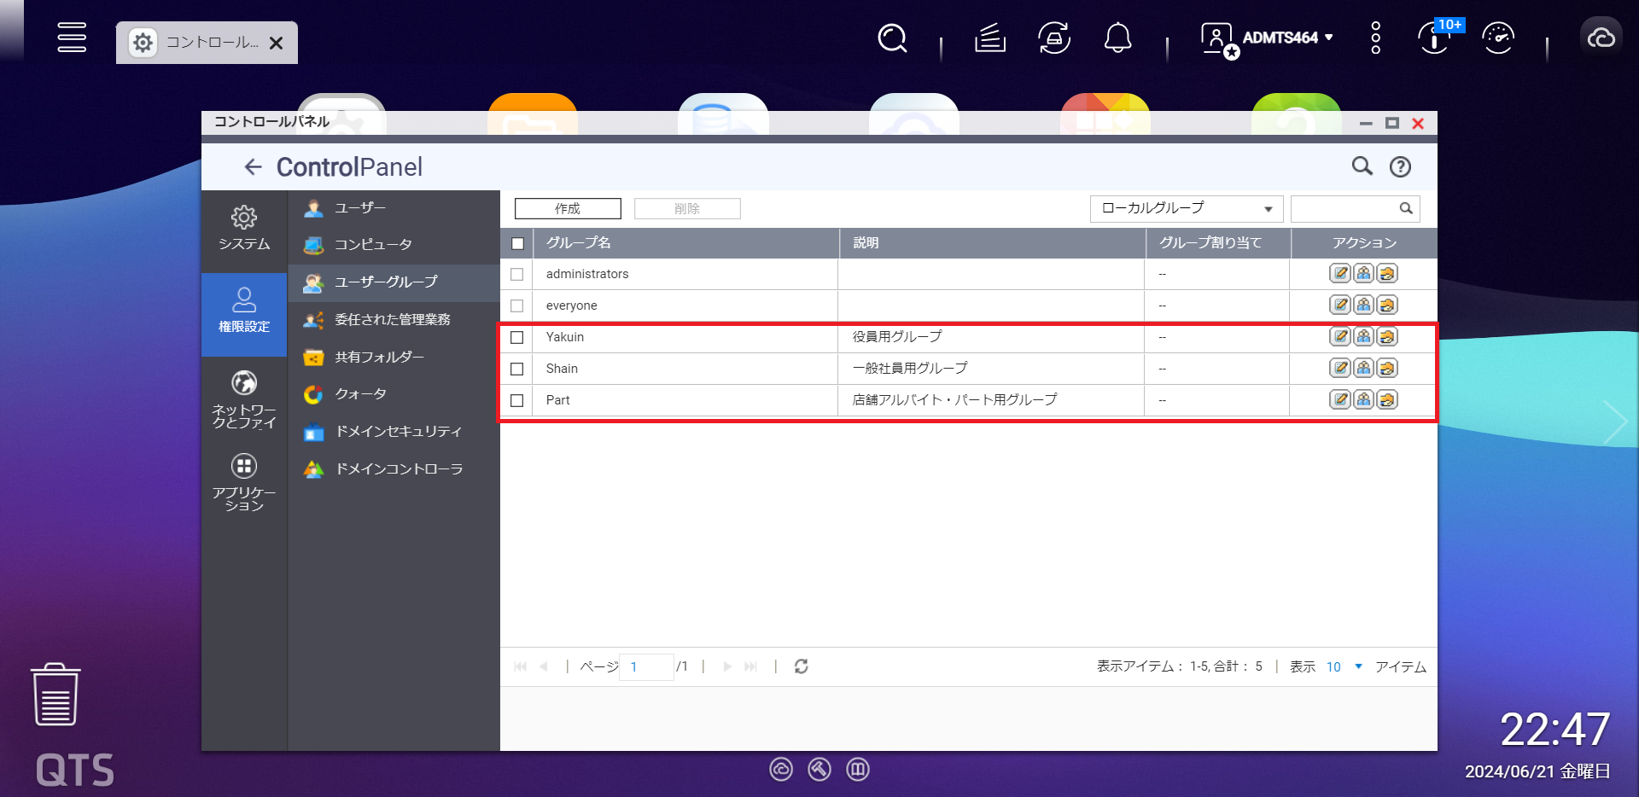Edit group users for Yakuin
Screen dimensions: 1639x797
tap(1363, 337)
